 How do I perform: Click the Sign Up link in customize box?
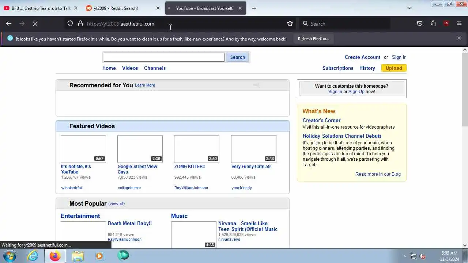click(x=356, y=92)
